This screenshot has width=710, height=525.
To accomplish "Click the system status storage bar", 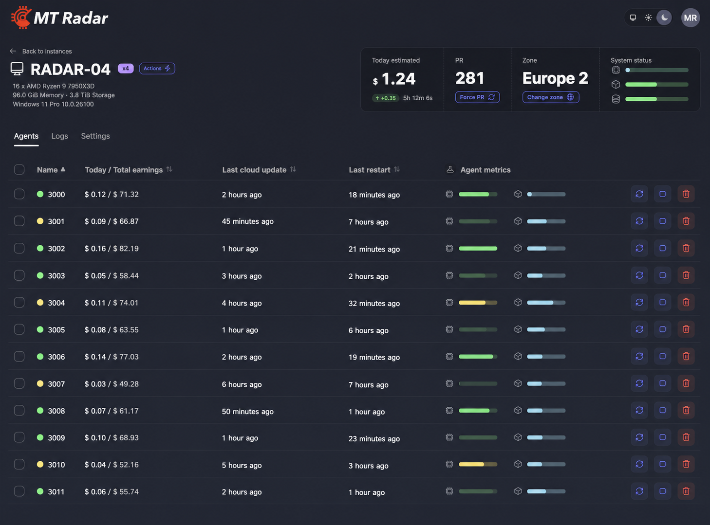I will pyautogui.click(x=656, y=99).
